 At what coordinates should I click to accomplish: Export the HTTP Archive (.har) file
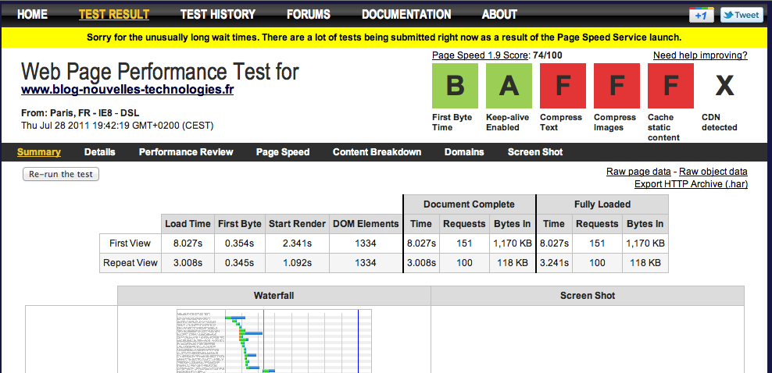click(691, 183)
